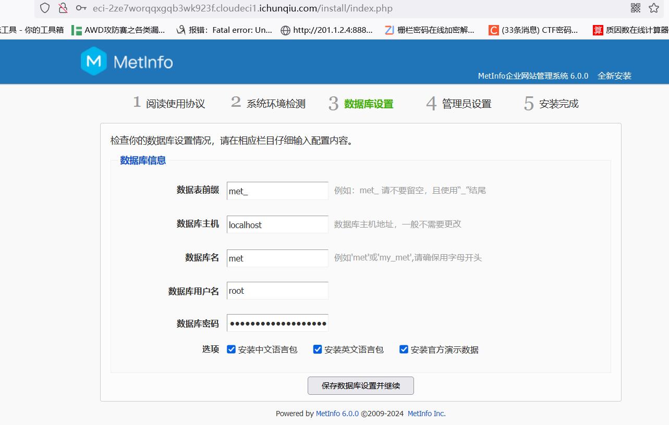Screen dimensions: 669x425
Task: Uncheck 安装中文语言包 checkbox
Action: coord(232,349)
